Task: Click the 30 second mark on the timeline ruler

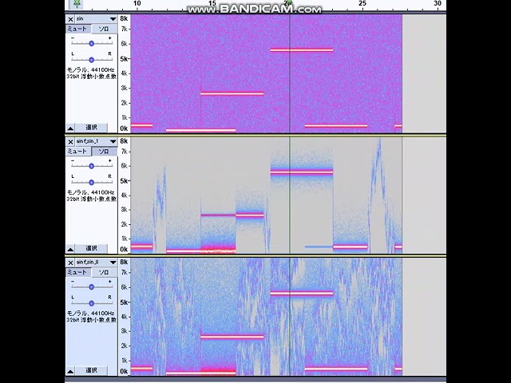Action: point(438,3)
